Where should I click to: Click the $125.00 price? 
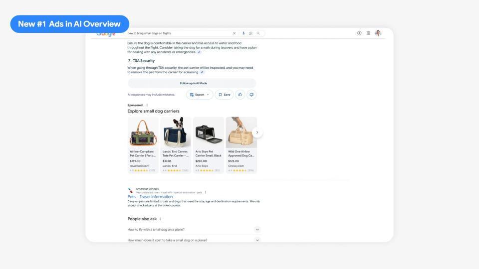pyautogui.click(x=234, y=161)
